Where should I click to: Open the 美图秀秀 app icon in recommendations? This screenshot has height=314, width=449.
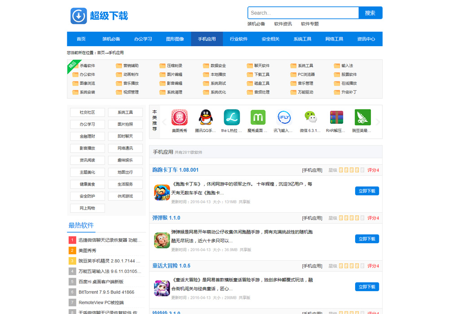click(180, 117)
